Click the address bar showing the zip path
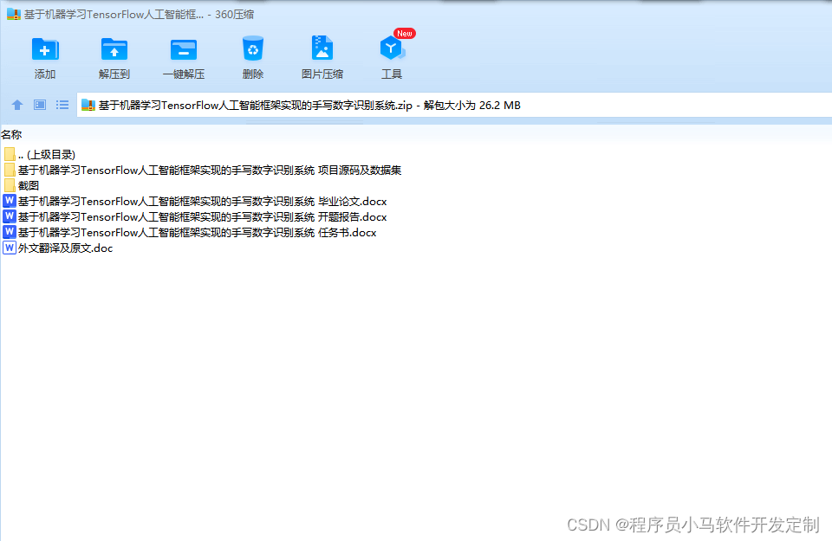832x541 pixels. pos(454,105)
